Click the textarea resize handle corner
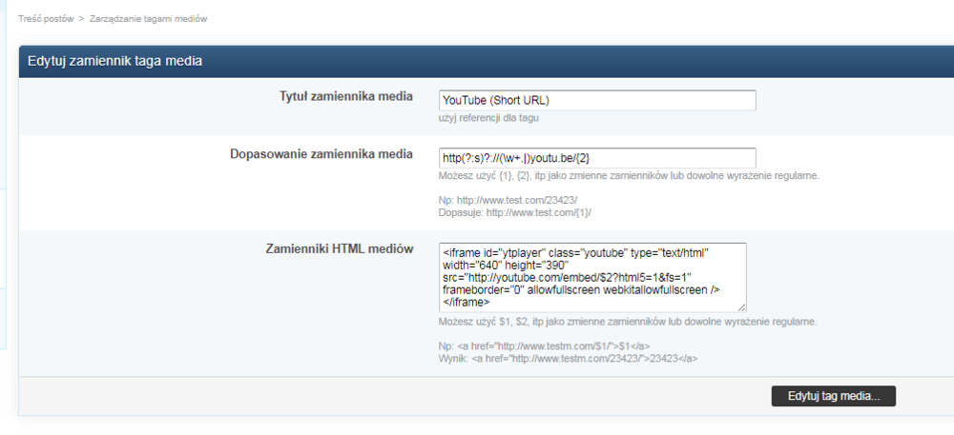The width and height of the screenshot is (954, 435). point(741,307)
